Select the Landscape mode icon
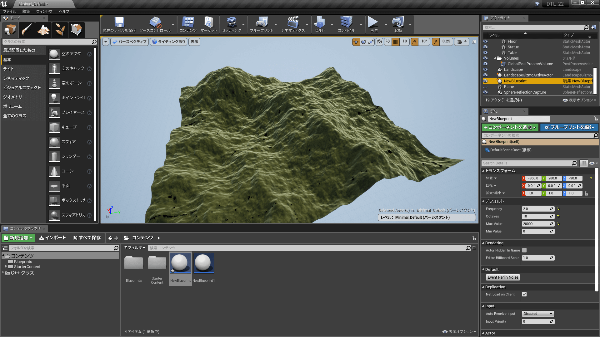Viewport: 600px width, 337px height. [x=43, y=30]
